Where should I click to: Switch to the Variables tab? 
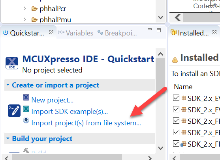pyautogui.click(x=75, y=33)
